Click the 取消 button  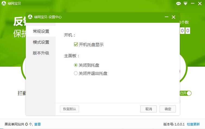click(149, 109)
